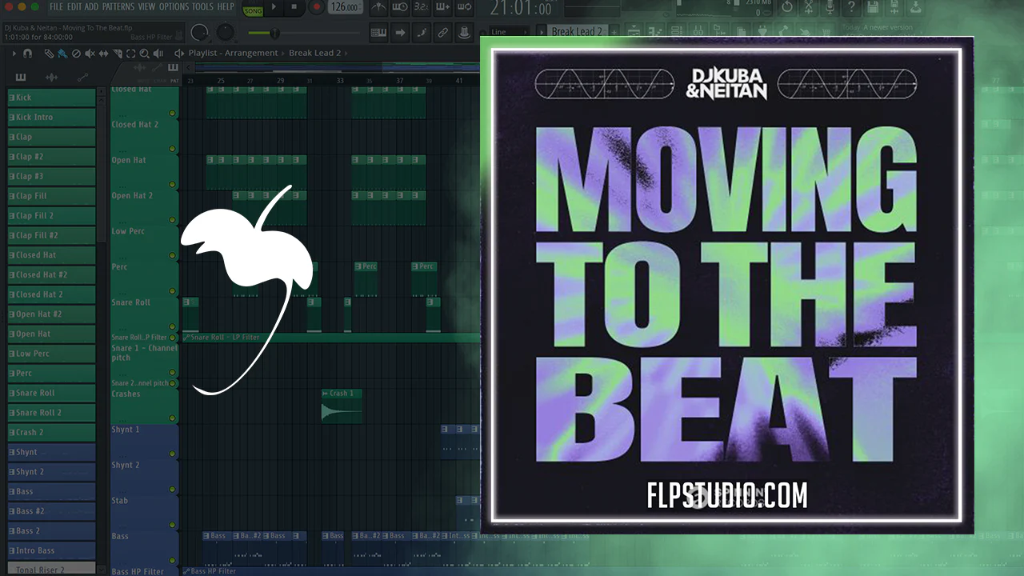Click the record button
This screenshot has height=576, width=1024.
317,8
